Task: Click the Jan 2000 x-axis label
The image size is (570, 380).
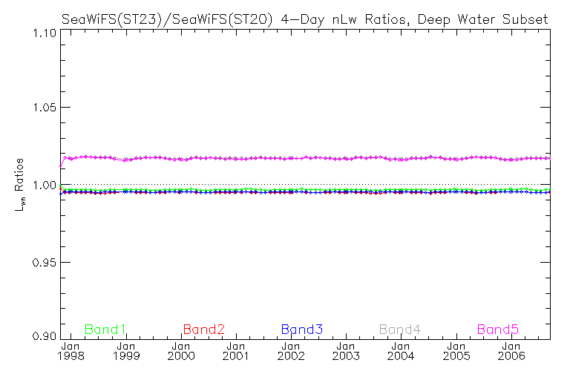Action: (181, 351)
